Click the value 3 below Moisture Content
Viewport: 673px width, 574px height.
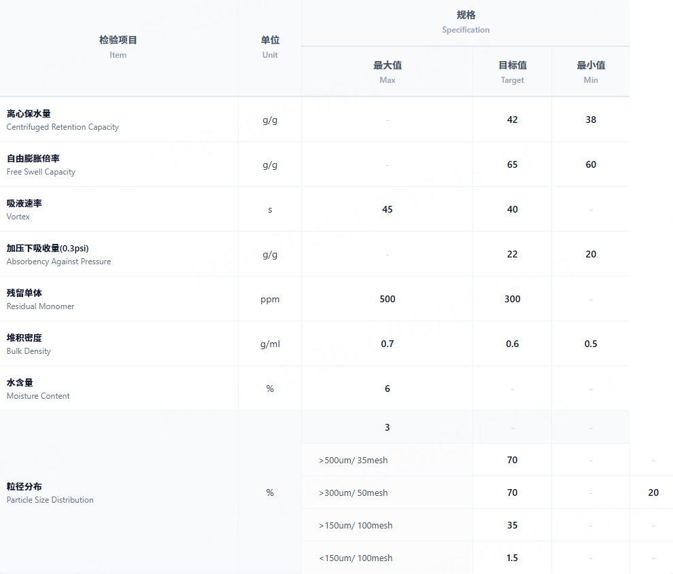pyautogui.click(x=387, y=427)
